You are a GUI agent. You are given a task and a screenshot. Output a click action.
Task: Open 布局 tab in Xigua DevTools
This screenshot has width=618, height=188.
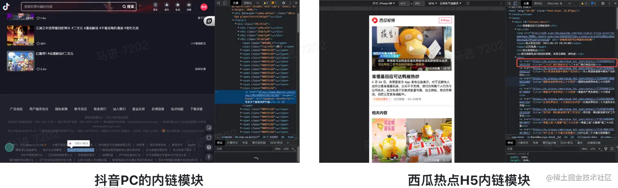[535, 143]
